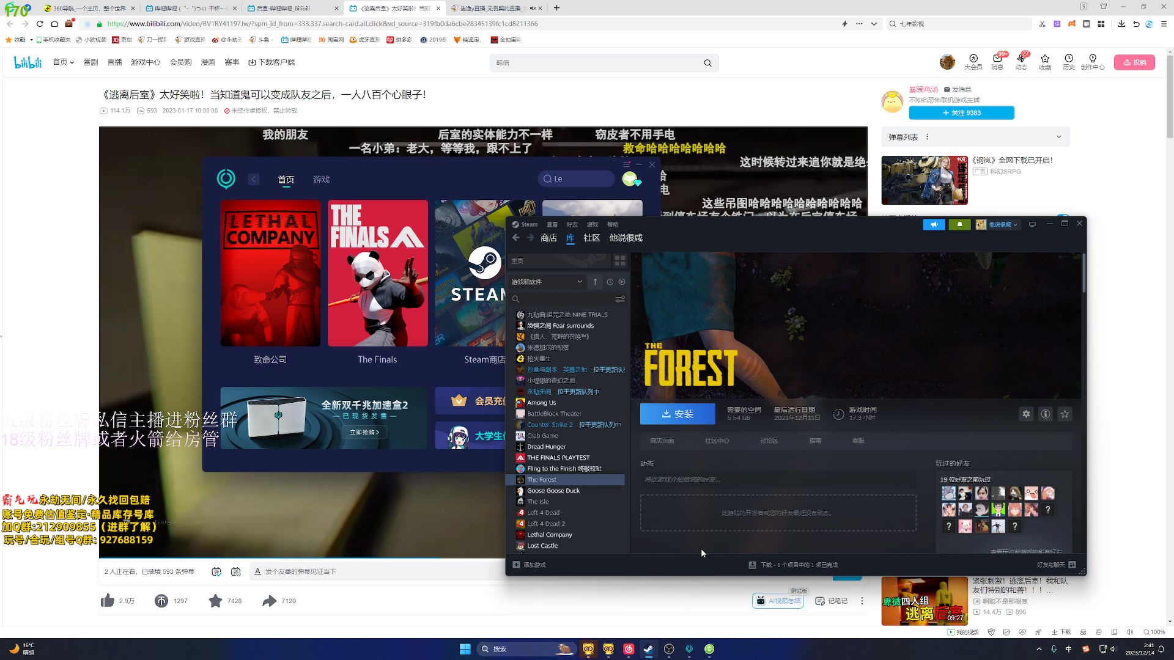Open the 大会员 membership icon

pos(973,62)
